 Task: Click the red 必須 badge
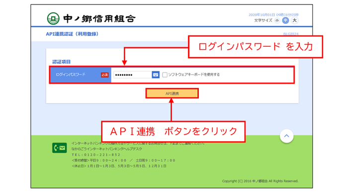(x=104, y=75)
